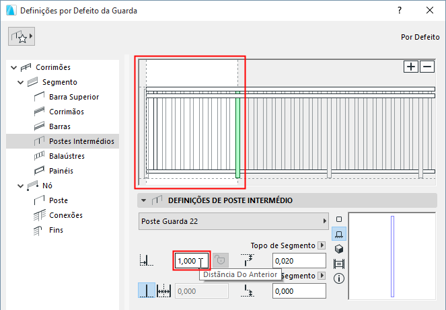Open the dialog help question mark
This screenshot has height=310, width=446.
tap(400, 10)
